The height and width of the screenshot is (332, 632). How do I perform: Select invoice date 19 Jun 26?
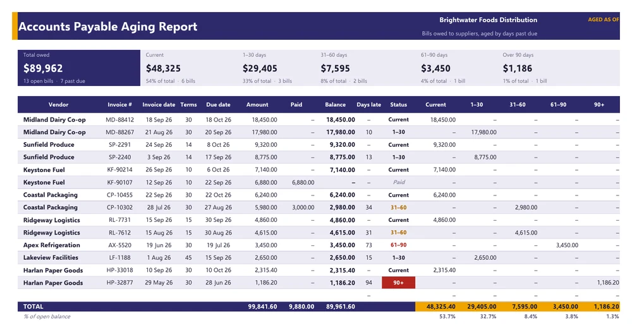point(159,245)
